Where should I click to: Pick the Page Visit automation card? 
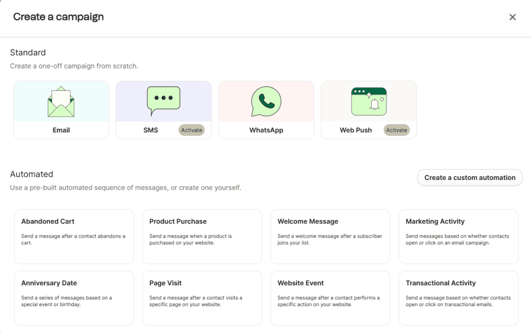pos(202,298)
